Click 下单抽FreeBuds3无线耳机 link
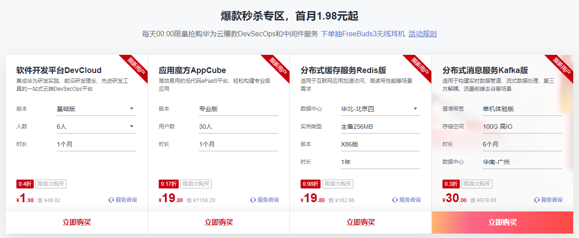Image resolution: width=579 pixels, height=238 pixels. point(363,34)
